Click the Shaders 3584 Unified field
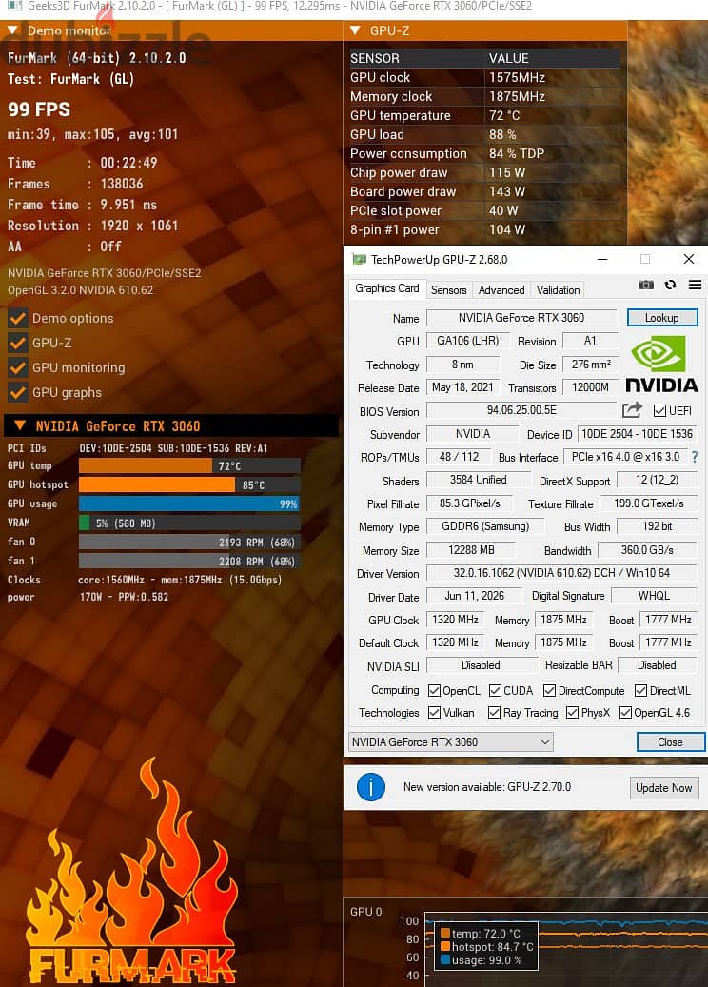The image size is (708, 987). (x=478, y=480)
